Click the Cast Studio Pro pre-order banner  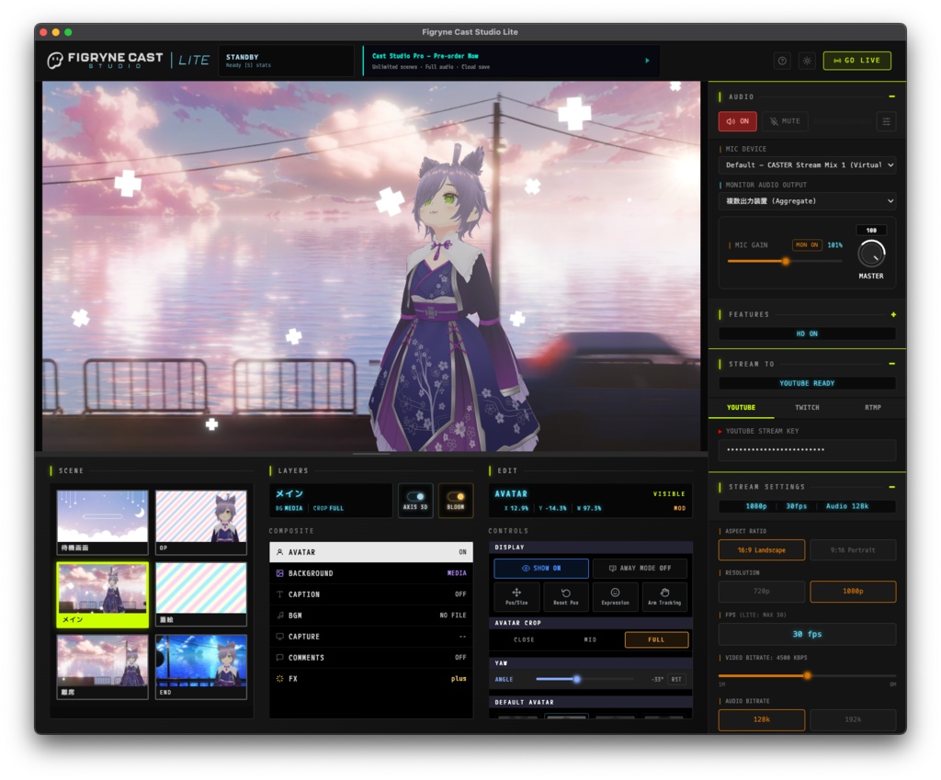pos(510,61)
